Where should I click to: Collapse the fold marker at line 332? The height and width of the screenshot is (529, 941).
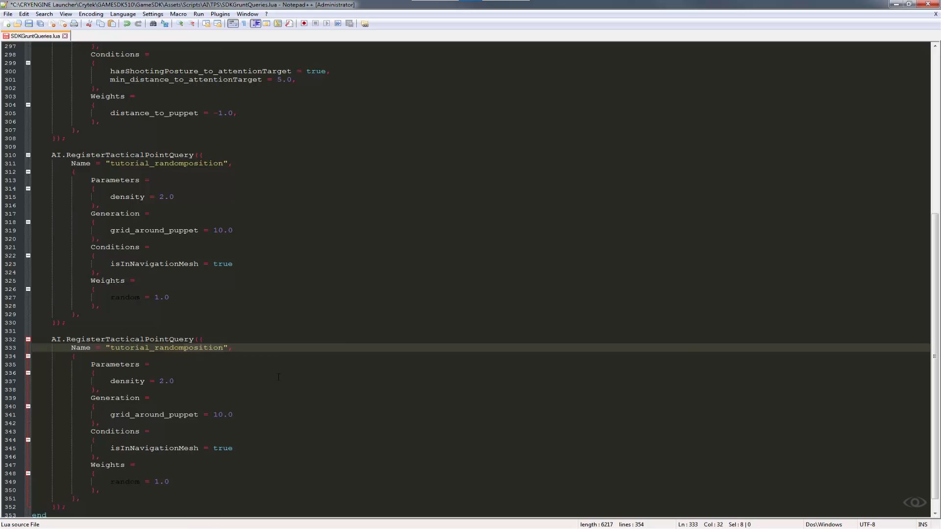(28, 339)
